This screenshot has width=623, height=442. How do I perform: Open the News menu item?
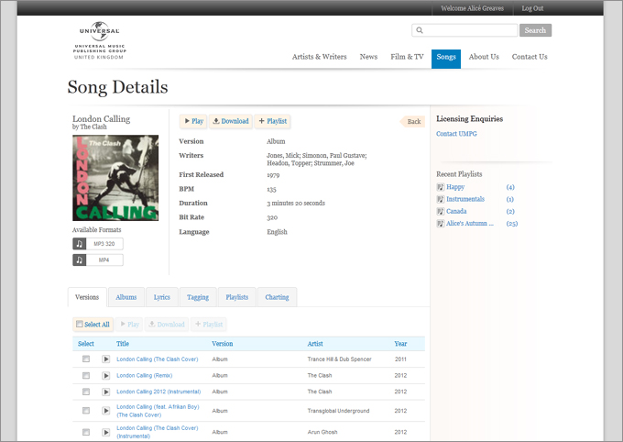tap(368, 57)
